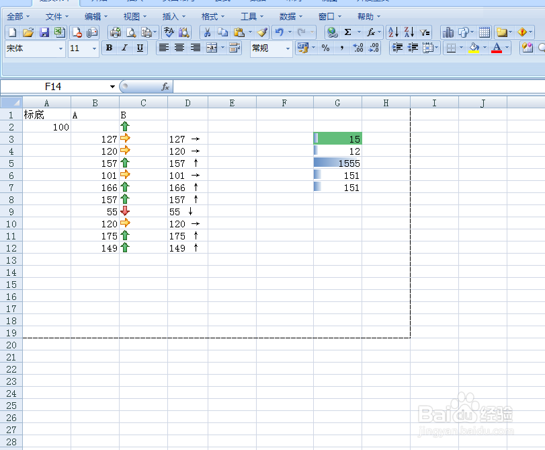Click the Sort Descending icon
This screenshot has height=450, width=545.
coord(409,32)
